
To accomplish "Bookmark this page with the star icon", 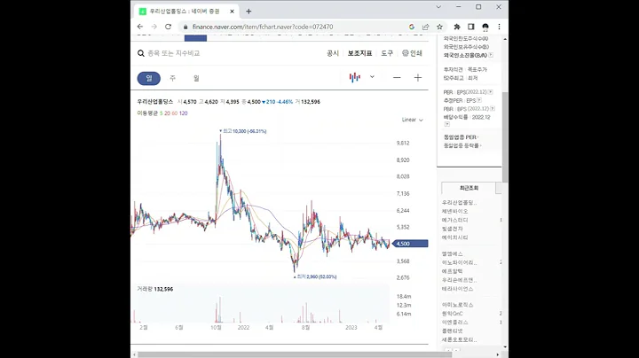I will (x=439, y=27).
